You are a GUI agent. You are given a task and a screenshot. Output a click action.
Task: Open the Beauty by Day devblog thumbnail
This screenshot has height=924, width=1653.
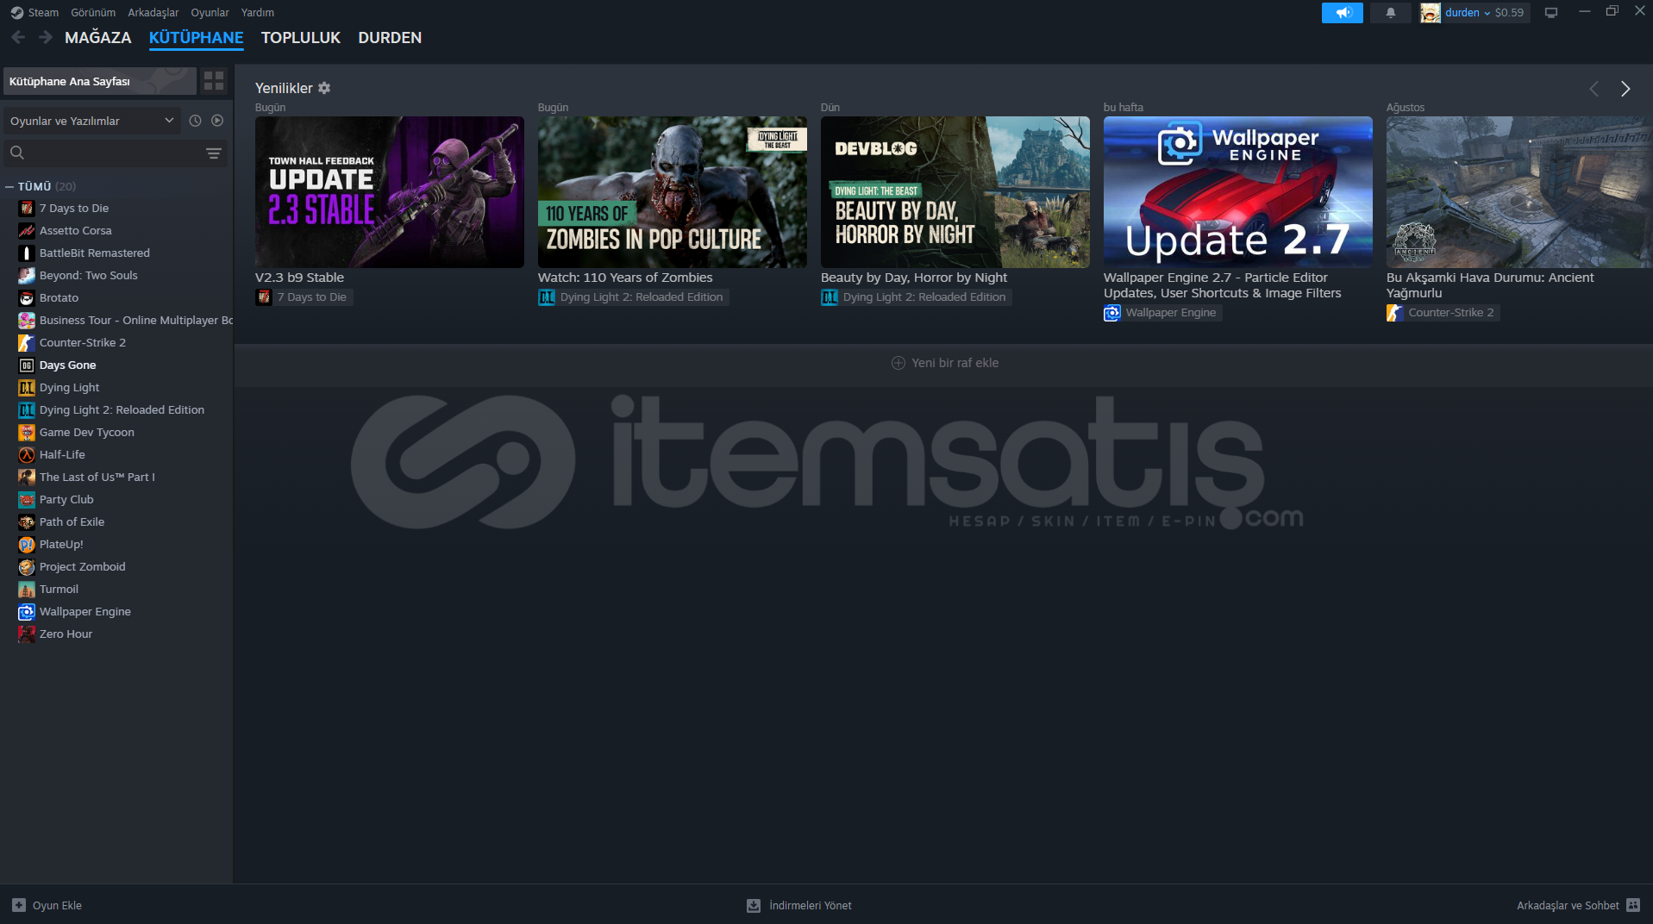click(955, 192)
